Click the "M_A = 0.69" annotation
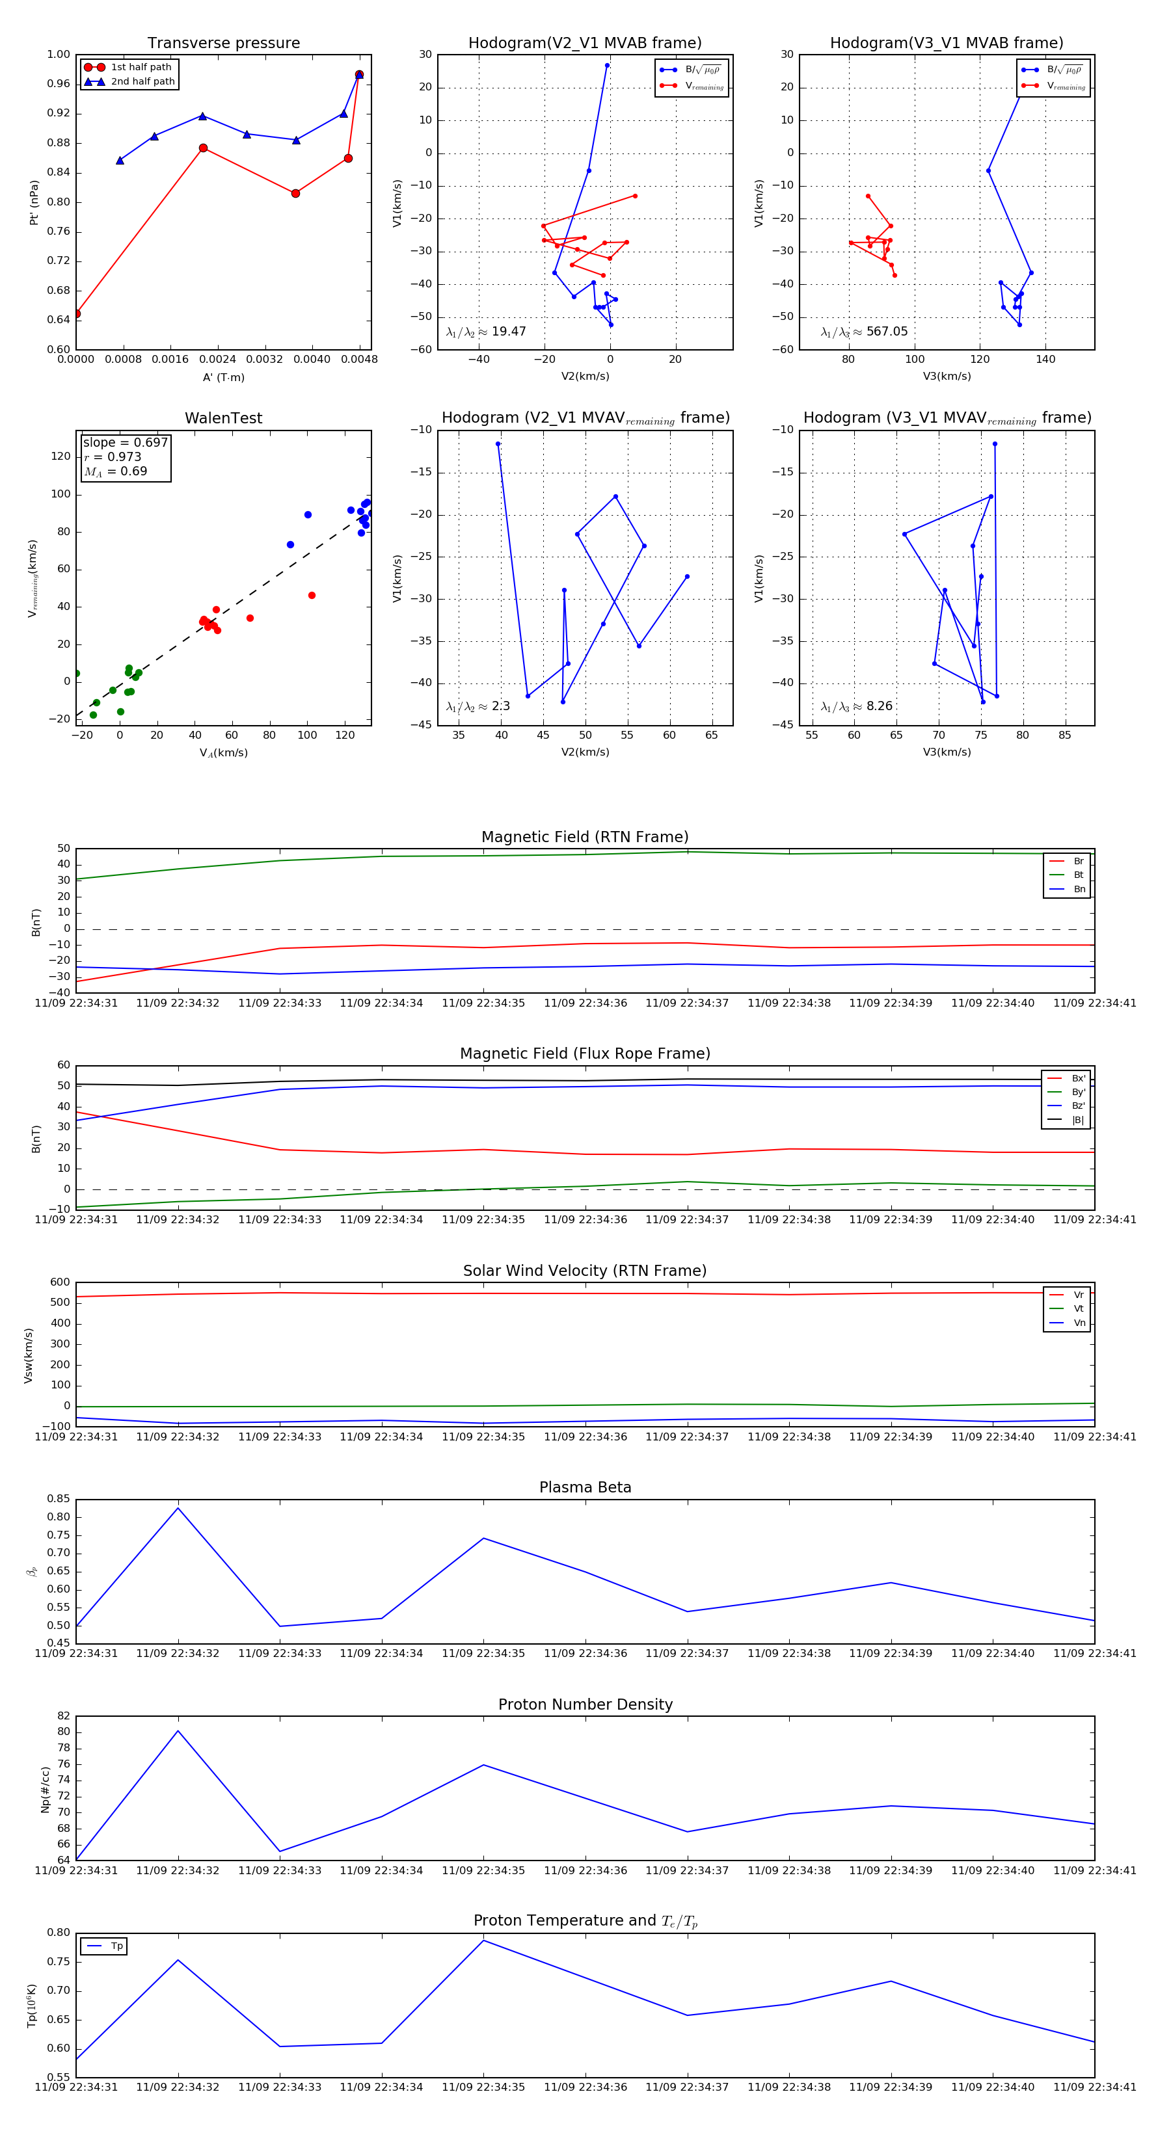1171x2146 pixels. pos(115,471)
